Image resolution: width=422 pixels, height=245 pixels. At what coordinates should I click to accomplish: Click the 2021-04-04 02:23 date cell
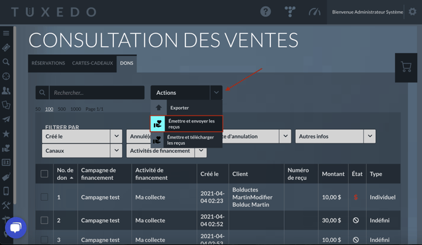tap(212, 197)
